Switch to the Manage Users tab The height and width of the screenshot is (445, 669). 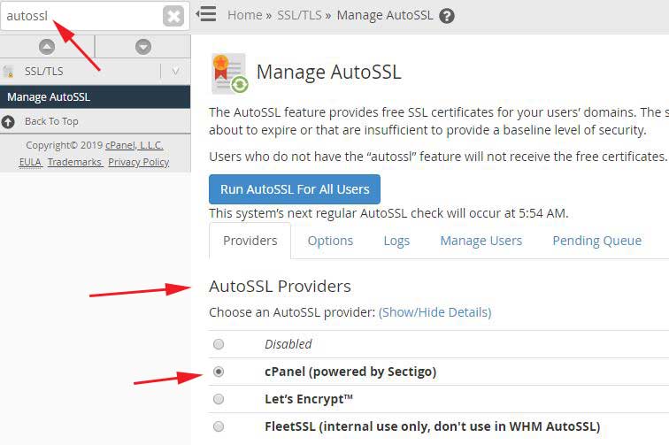481,241
